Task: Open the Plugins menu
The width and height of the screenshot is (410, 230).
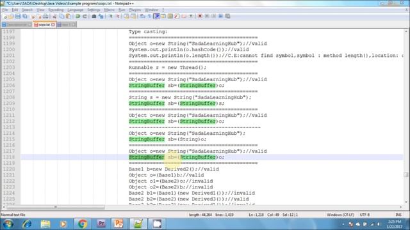Action: pyautogui.click(x=135, y=10)
